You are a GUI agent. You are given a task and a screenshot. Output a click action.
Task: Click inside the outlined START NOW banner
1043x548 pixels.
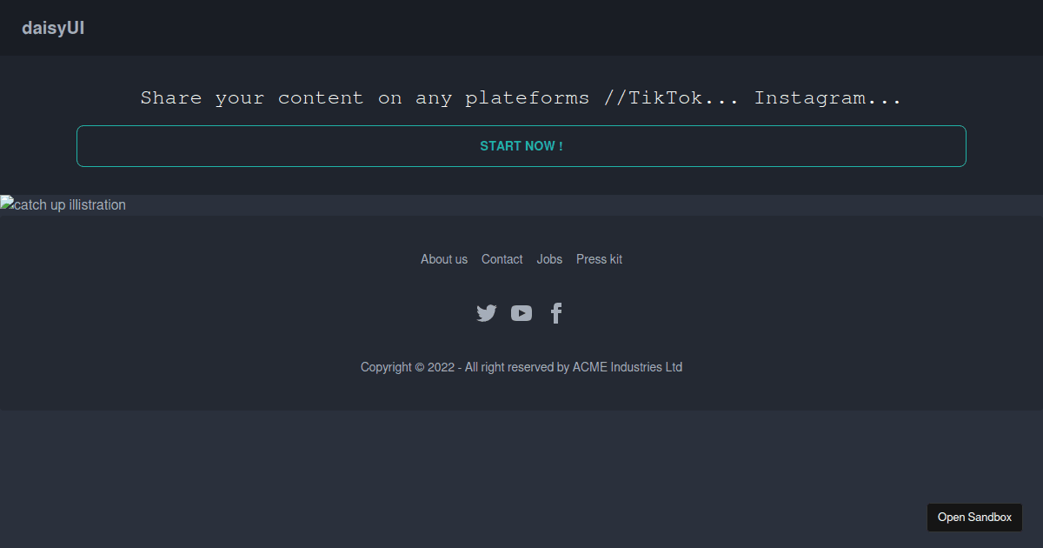[x=521, y=146]
